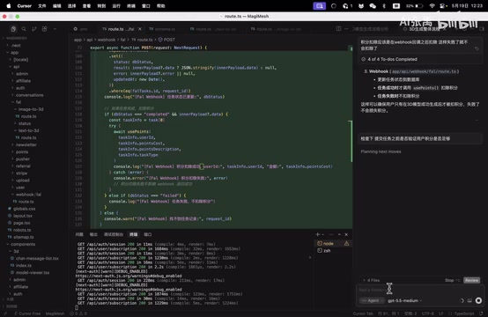The height and width of the screenshot is (317, 488).
Task: Open the 查看 menu
Action: click(x=86, y=5)
